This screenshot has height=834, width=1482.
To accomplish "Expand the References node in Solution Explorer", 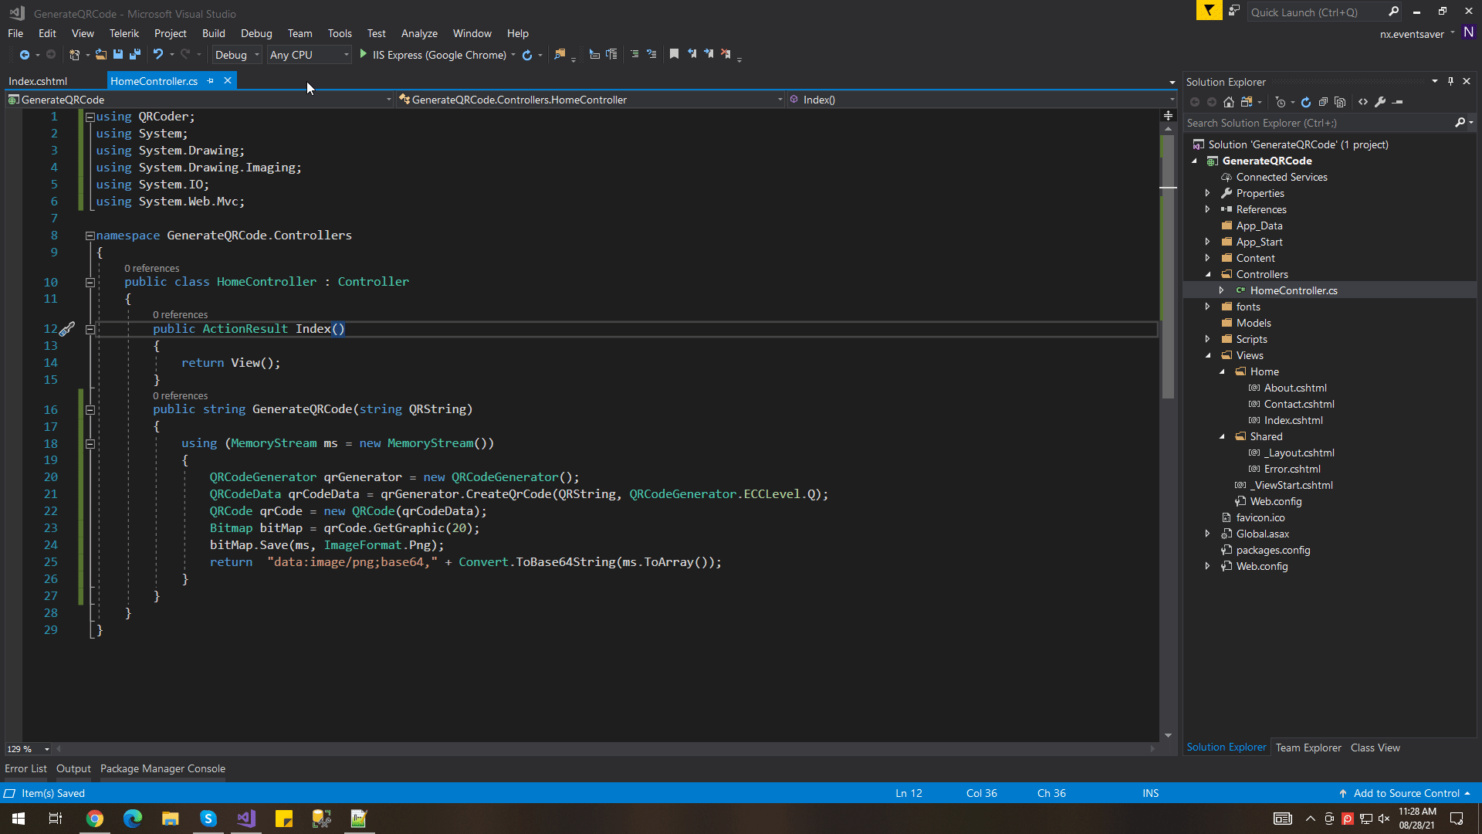I will (1208, 209).
